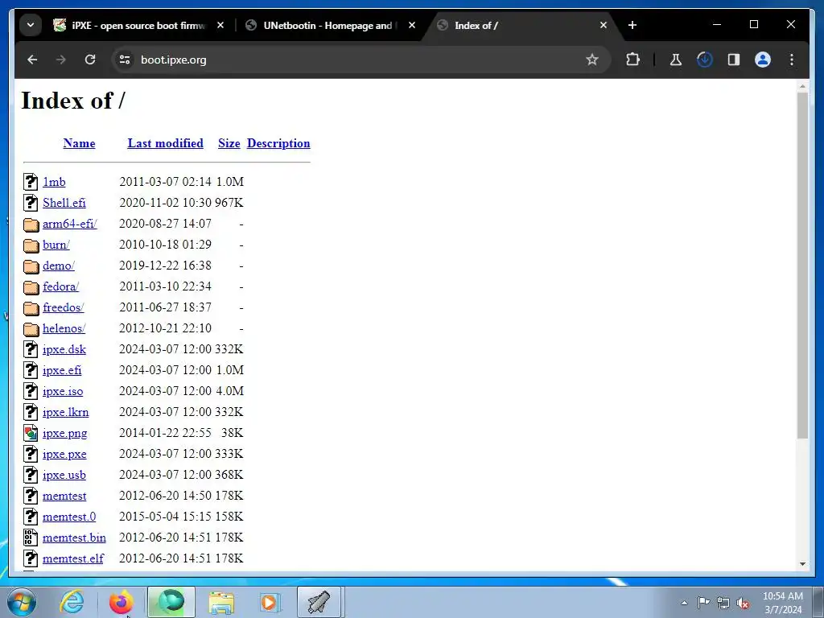Close the UNetbootin tab

412,25
